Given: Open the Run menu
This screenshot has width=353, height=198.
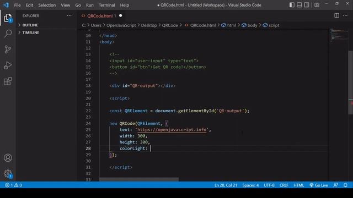Looking at the screenshot, I should (89, 5).
